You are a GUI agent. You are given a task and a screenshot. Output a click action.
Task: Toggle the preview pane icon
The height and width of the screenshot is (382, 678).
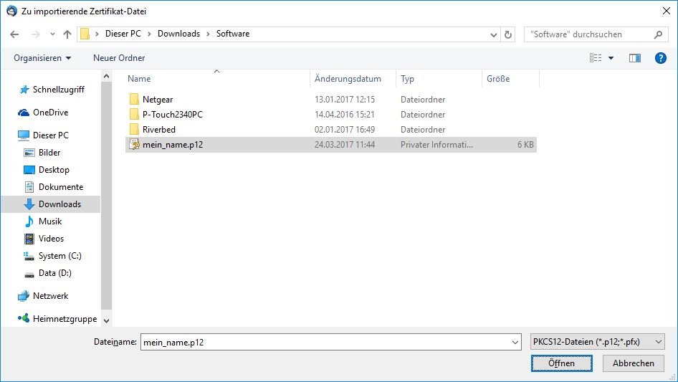pos(634,58)
